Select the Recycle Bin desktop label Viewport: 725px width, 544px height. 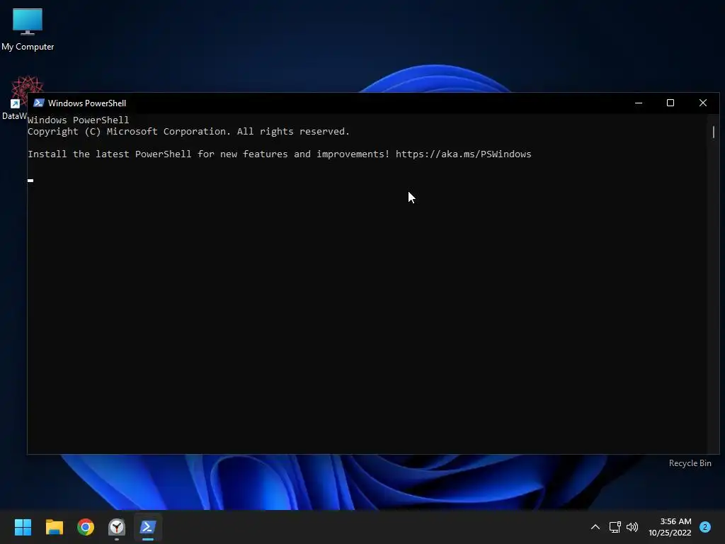tap(690, 463)
